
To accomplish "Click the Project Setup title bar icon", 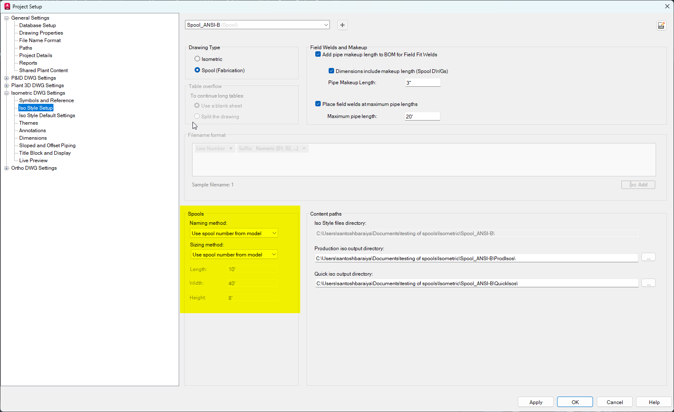I will pos(7,6).
